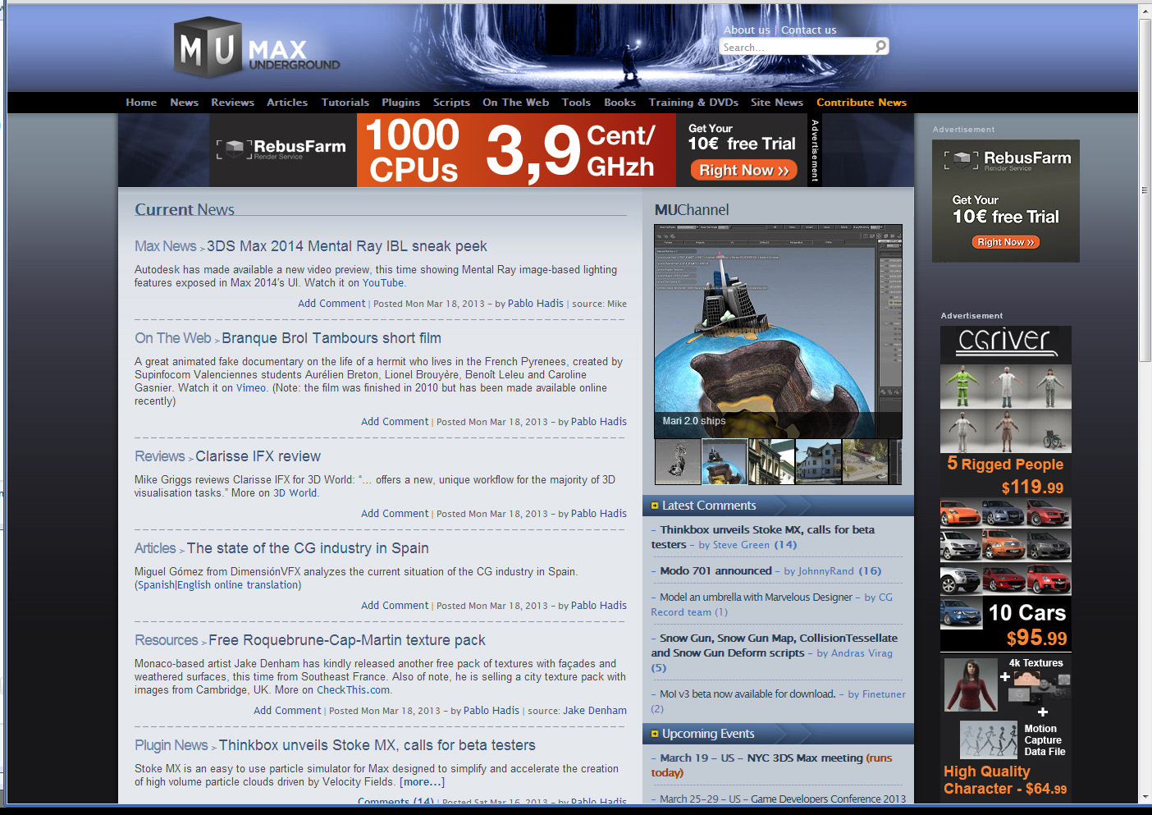Open 3DS Max 2014 Mental Ray headline
Screen dimensions: 1152x815
click(x=346, y=246)
